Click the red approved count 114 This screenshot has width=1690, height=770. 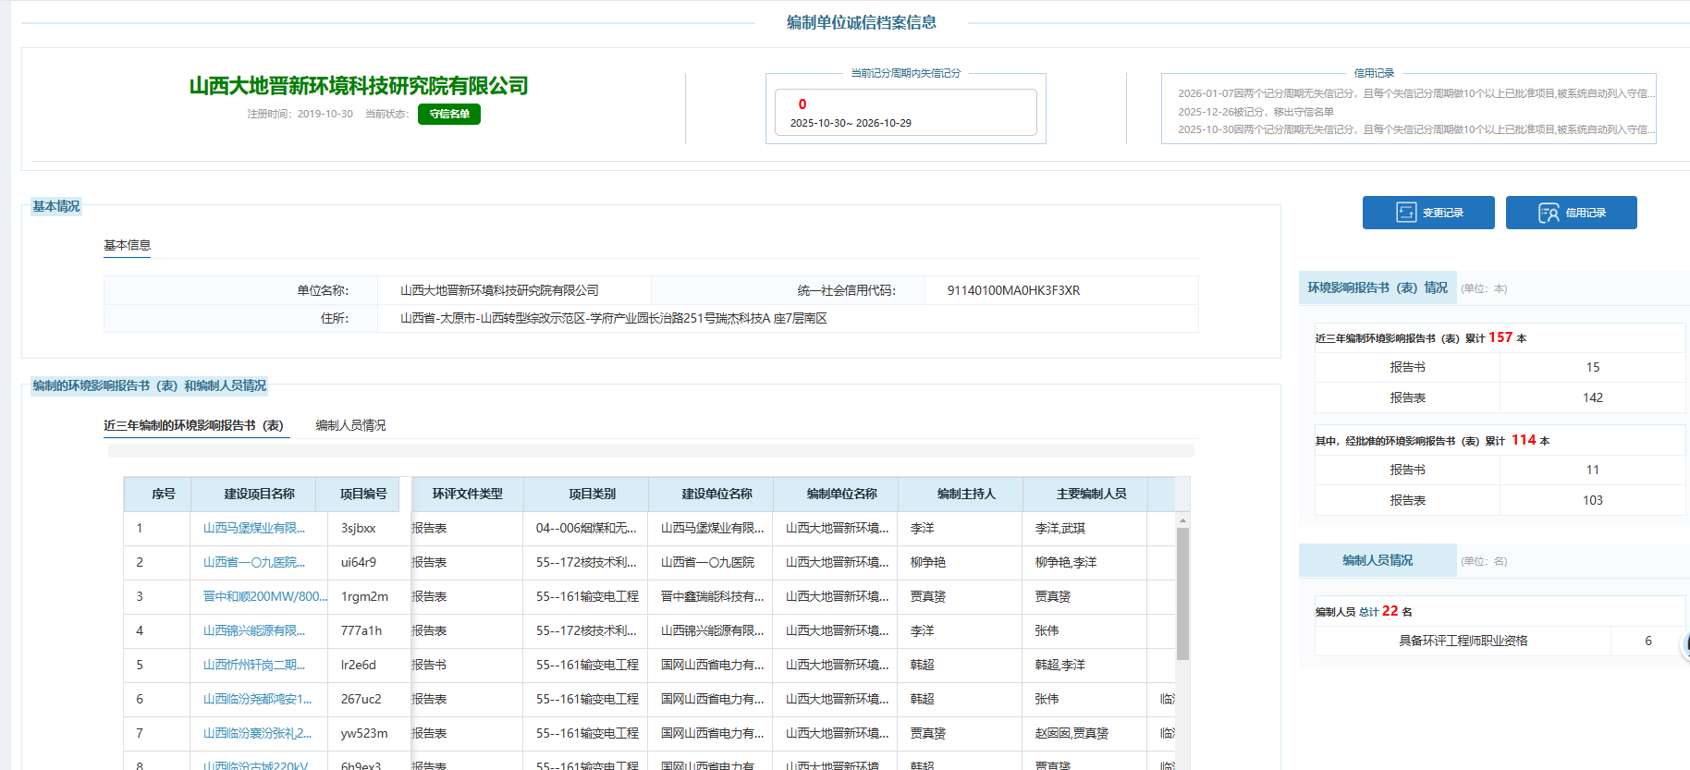(1524, 440)
